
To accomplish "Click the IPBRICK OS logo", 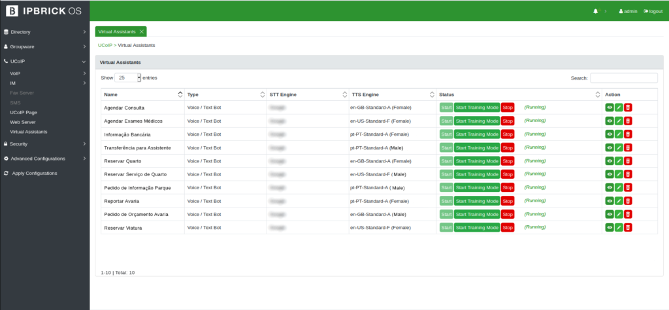I will point(44,11).
